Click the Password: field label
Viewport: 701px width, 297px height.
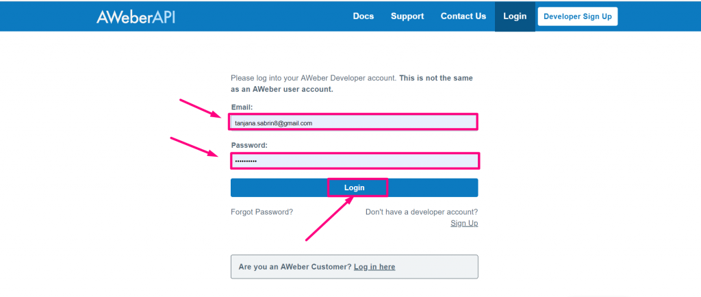[x=249, y=145]
